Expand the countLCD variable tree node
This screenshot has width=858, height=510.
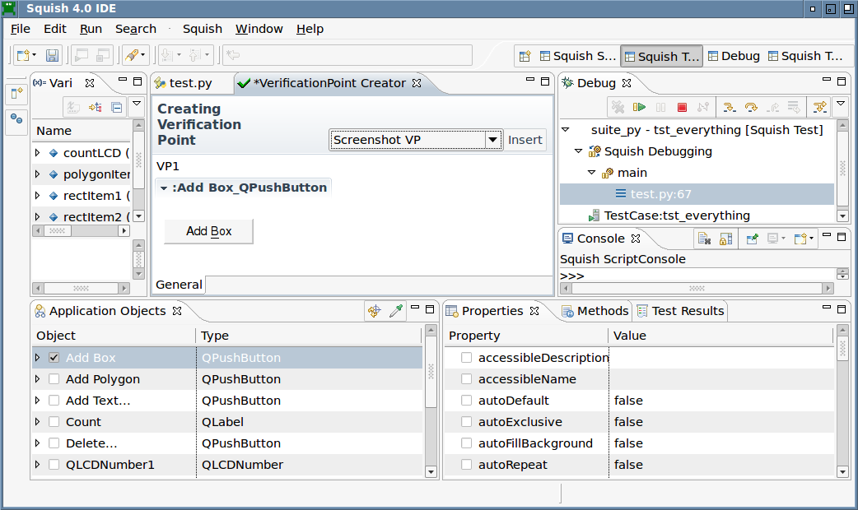pos(38,153)
